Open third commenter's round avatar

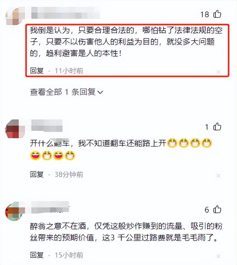pyautogui.click(x=15, y=211)
